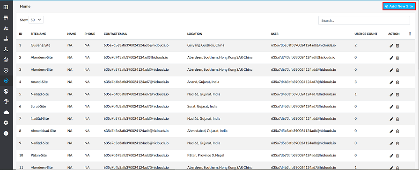This screenshot has height=170, width=419.
Task: Open the users group icon in sidebar
Action: [6, 28]
